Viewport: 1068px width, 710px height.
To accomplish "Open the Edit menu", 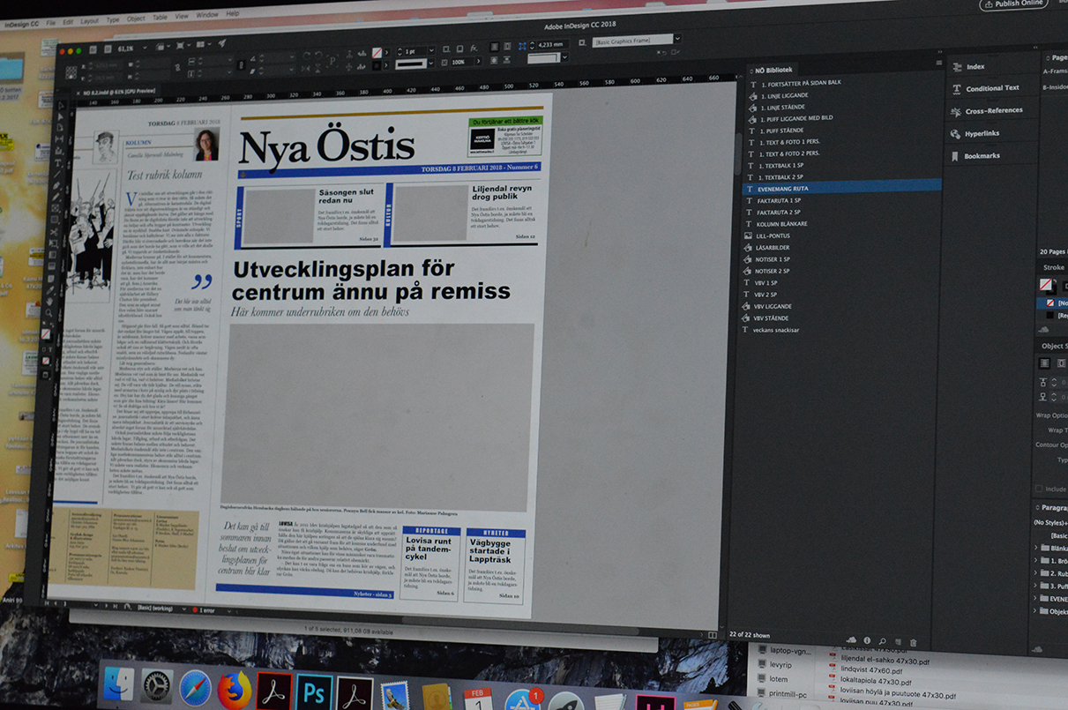I will tap(68, 21).
